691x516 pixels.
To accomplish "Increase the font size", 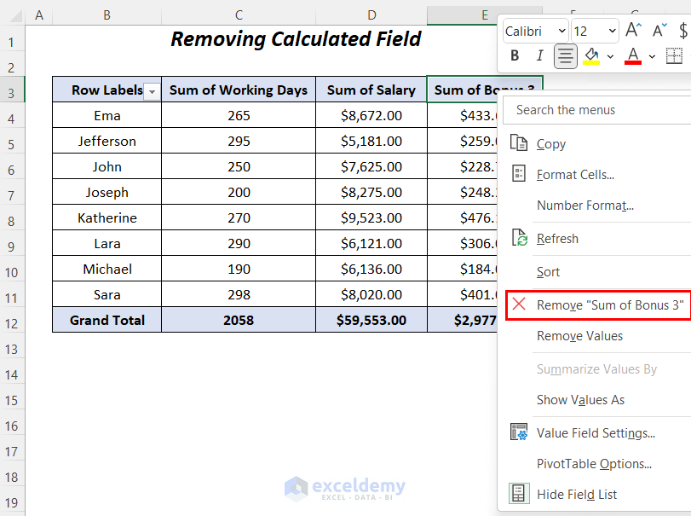I will (x=632, y=30).
